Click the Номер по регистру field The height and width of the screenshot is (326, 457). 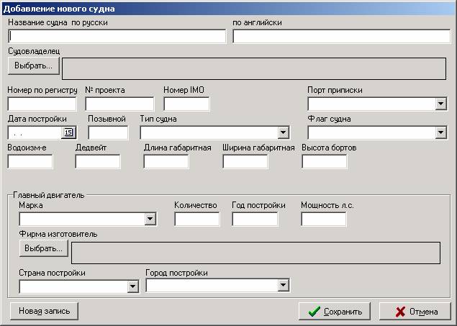coord(42,104)
